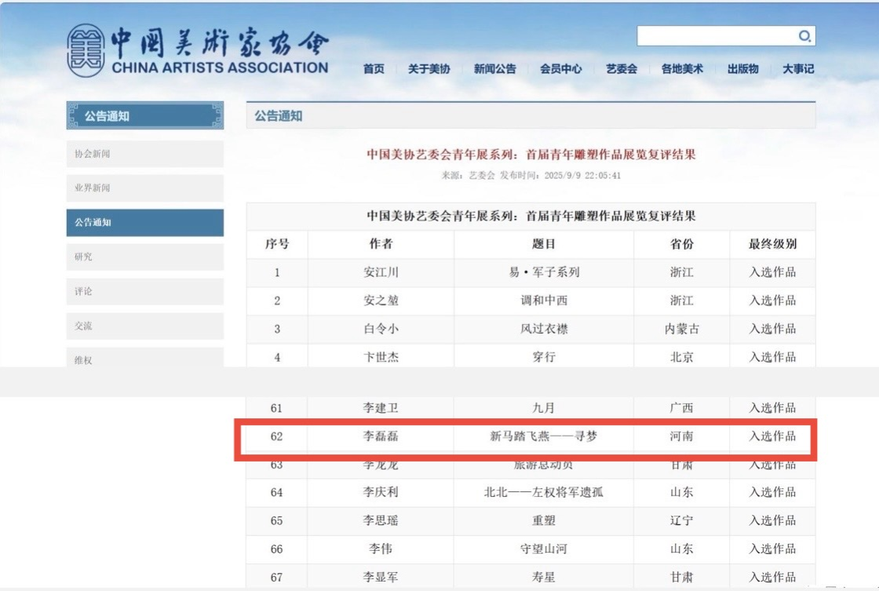The image size is (879, 591).
Task: Open the 各地美术 menu item
Action: click(x=682, y=69)
